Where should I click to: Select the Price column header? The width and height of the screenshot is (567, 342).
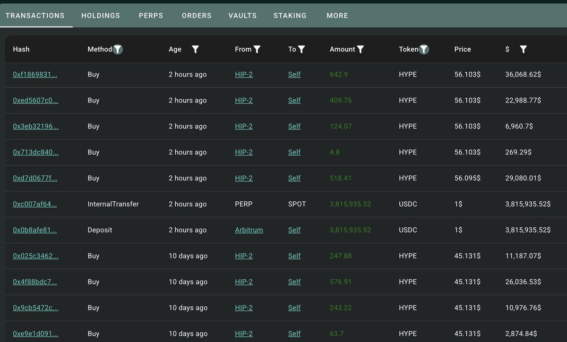(x=463, y=49)
